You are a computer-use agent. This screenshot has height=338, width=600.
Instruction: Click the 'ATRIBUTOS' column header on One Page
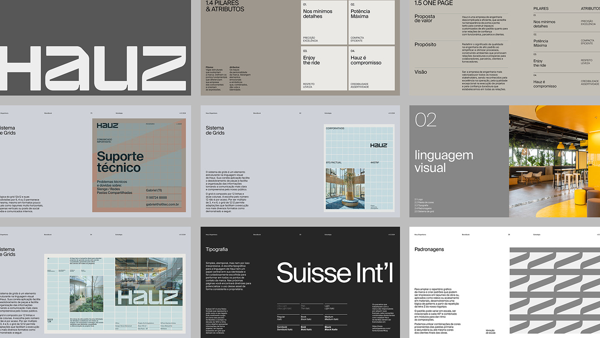pyautogui.click(x=591, y=9)
